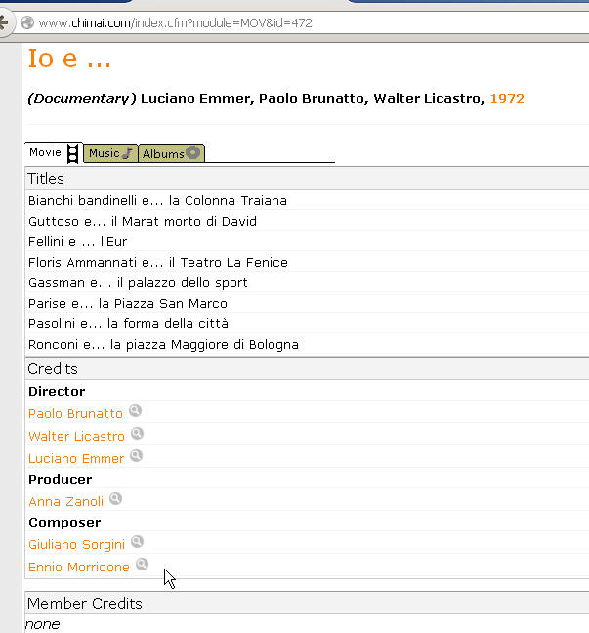This screenshot has width=589, height=633.
Task: Click the search icon beside Luciano Emmer
Action: 136,456
